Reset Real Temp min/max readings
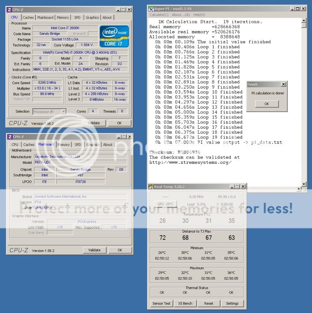Viewport: 312px width, 313px height. (x=209, y=303)
